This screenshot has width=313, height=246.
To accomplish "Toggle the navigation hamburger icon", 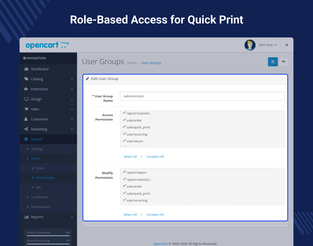I will pos(25,58).
